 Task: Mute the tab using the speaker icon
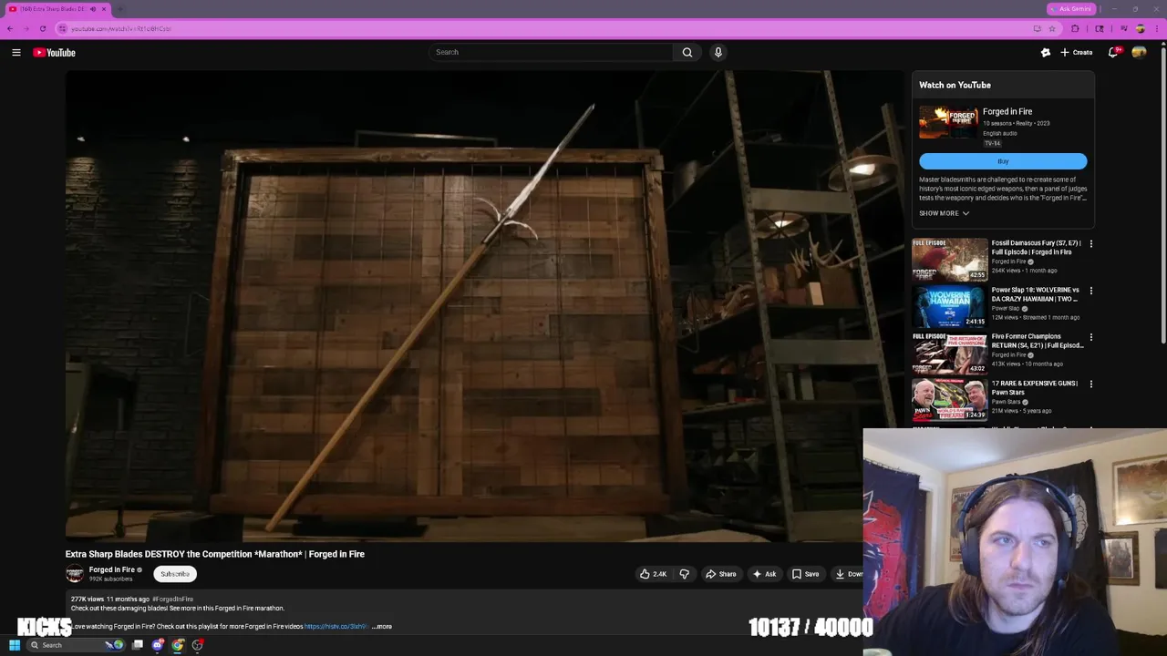pyautogui.click(x=92, y=9)
